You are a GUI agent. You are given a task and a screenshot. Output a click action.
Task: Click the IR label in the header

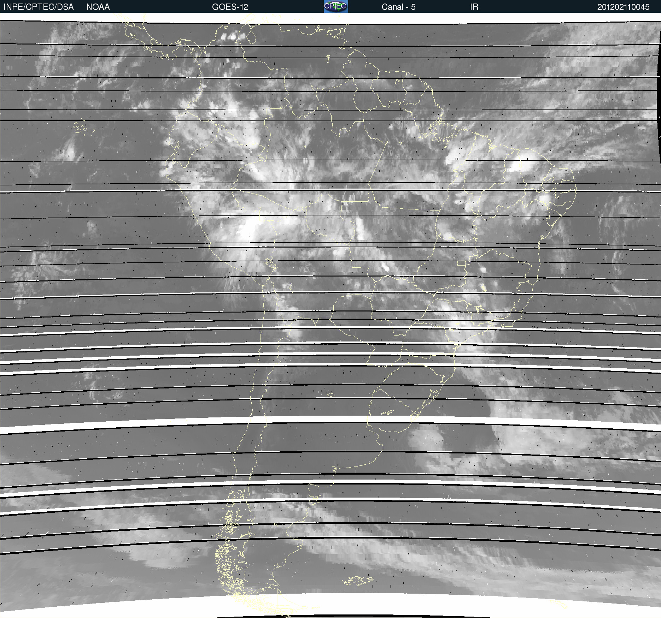(x=474, y=7)
